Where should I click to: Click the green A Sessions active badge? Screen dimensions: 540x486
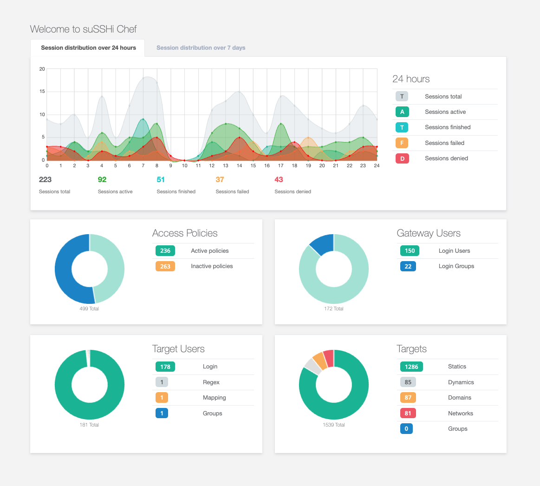(402, 112)
